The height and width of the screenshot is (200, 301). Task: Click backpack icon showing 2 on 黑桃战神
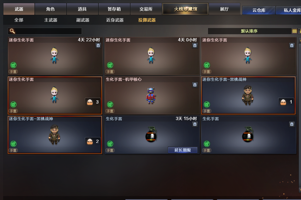click(90, 141)
